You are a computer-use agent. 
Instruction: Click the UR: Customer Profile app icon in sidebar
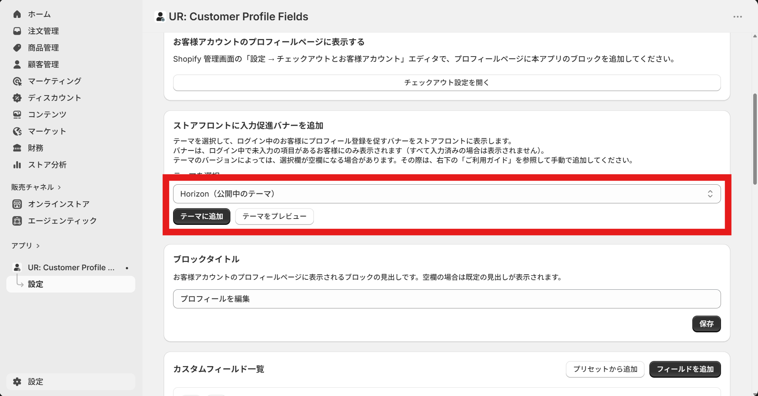(17, 267)
